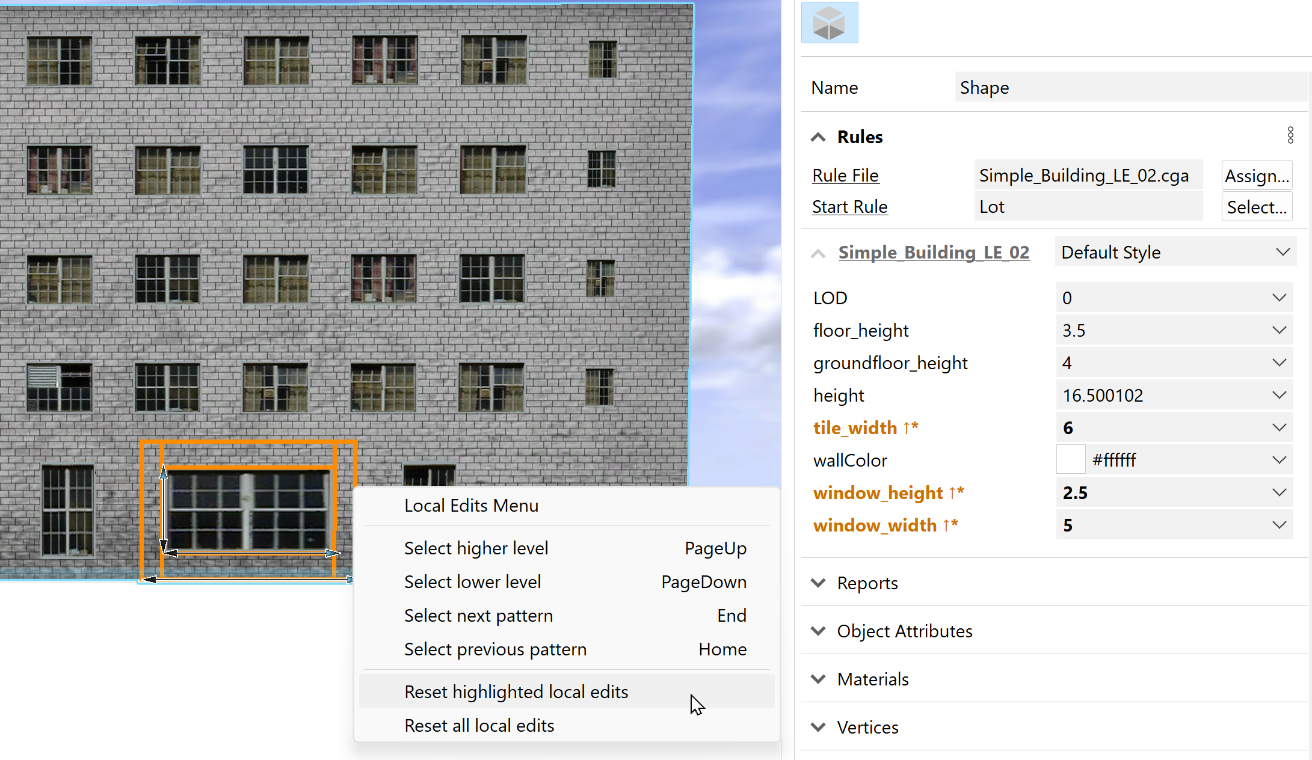
Task: Choose Select higher level menu entry
Action: (x=476, y=548)
